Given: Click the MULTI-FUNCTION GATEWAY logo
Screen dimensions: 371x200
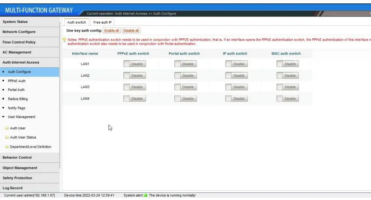Looking at the screenshot, I should (39, 10).
